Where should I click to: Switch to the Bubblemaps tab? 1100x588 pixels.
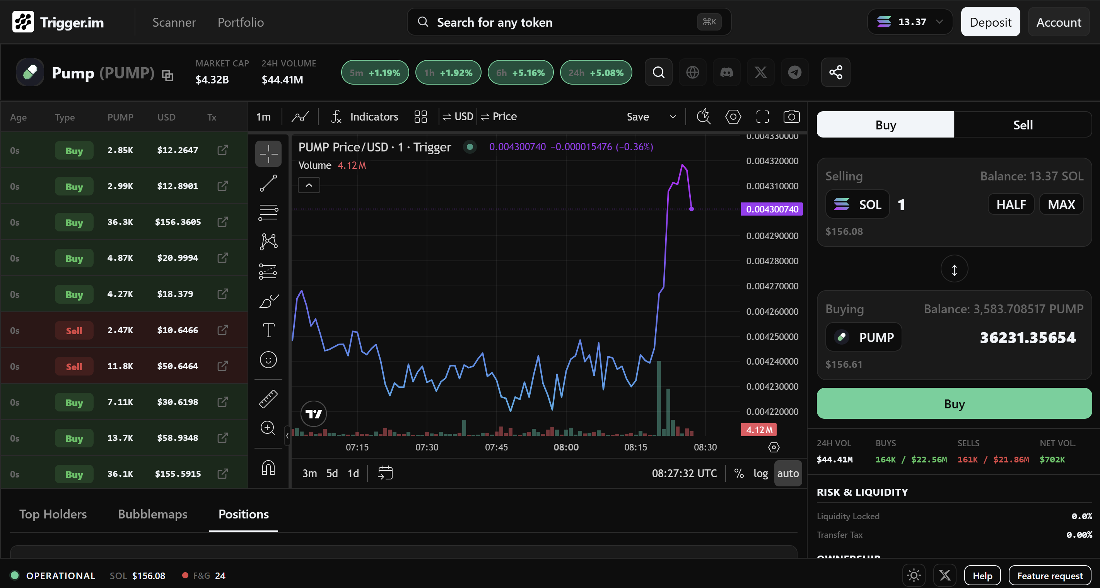click(152, 514)
